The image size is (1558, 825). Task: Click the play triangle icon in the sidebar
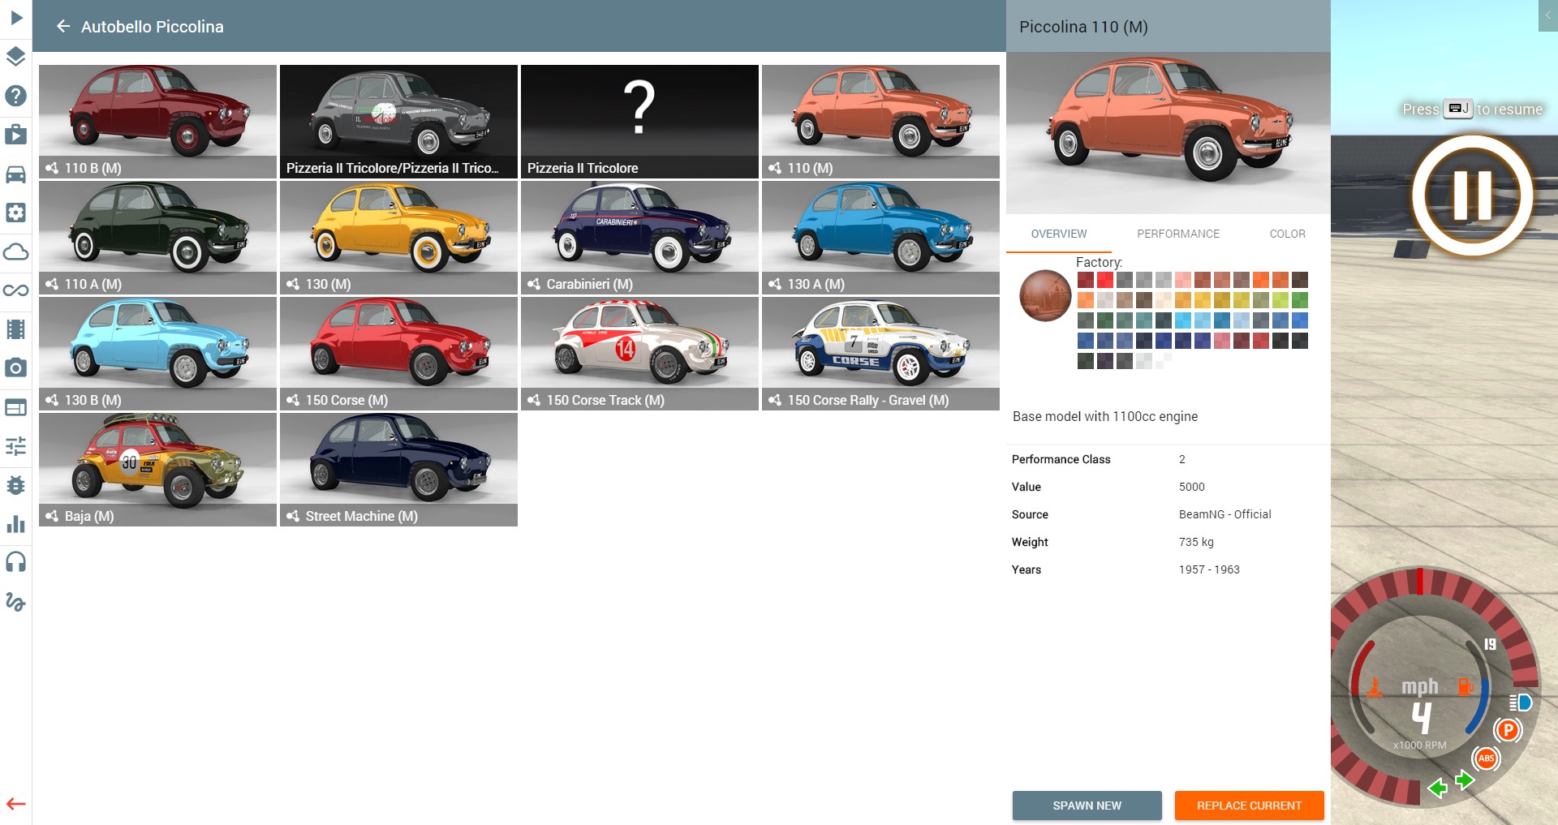tap(16, 17)
